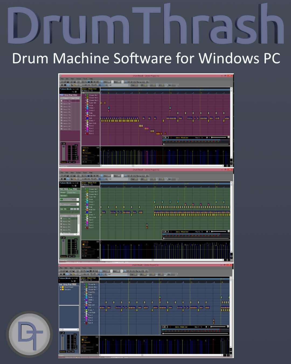Close the mini transport panel in the pink window
Image resolution: width=291 pixels, height=364 pixels.
coord(229,137)
